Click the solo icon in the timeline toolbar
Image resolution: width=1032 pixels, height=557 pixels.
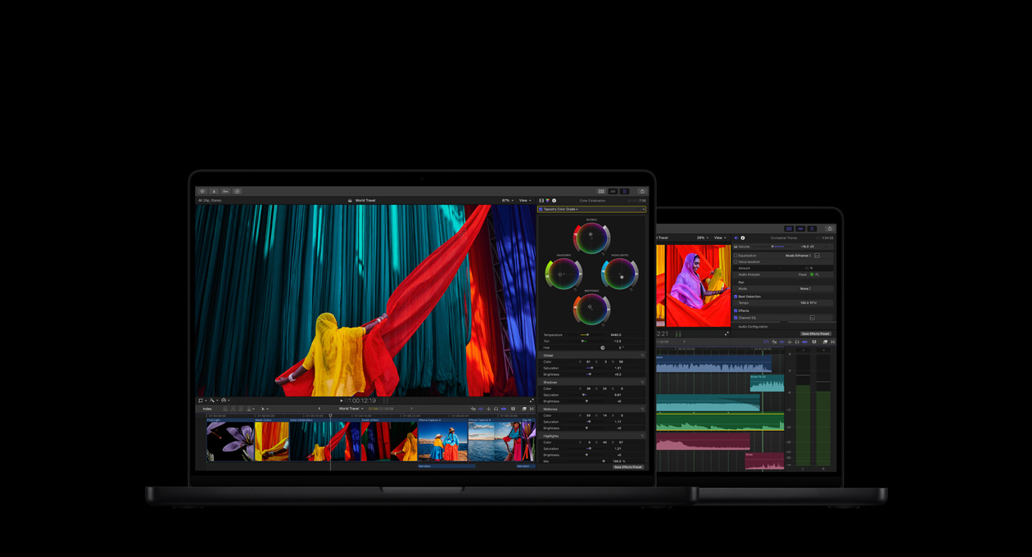[496, 409]
